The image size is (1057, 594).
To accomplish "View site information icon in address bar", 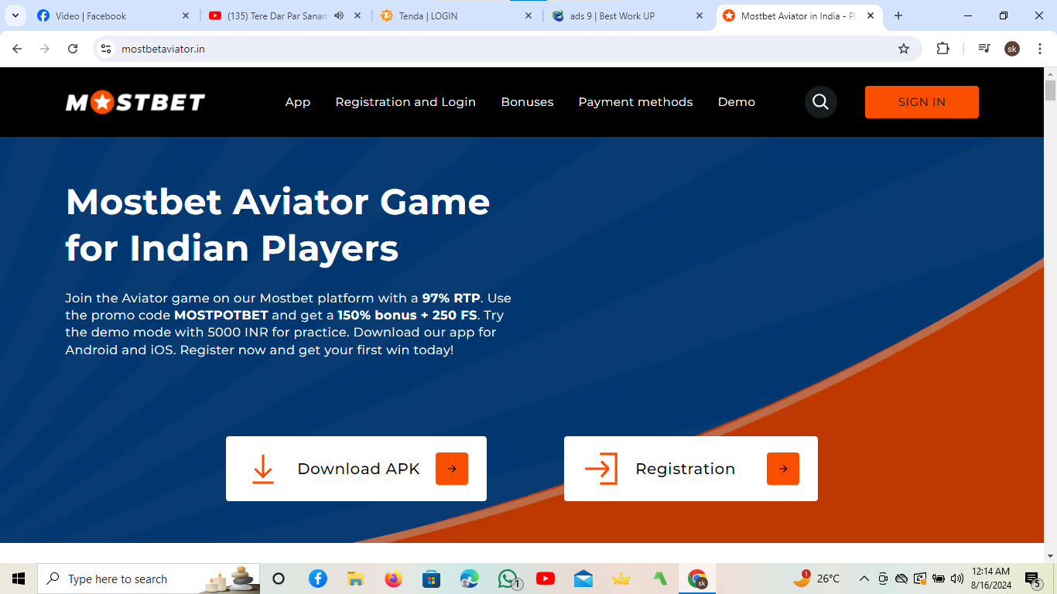I will pos(107,49).
